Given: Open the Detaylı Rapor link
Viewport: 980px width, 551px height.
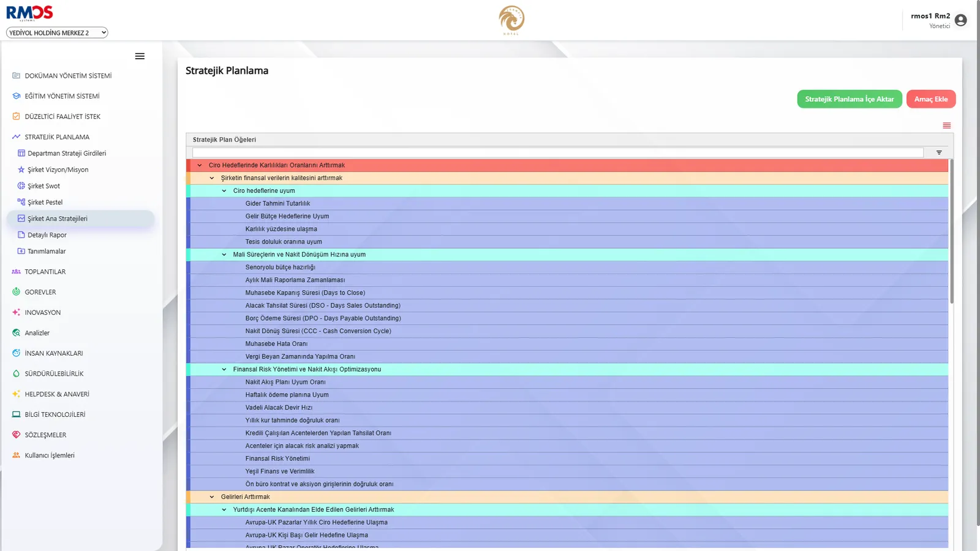Looking at the screenshot, I should click(47, 235).
